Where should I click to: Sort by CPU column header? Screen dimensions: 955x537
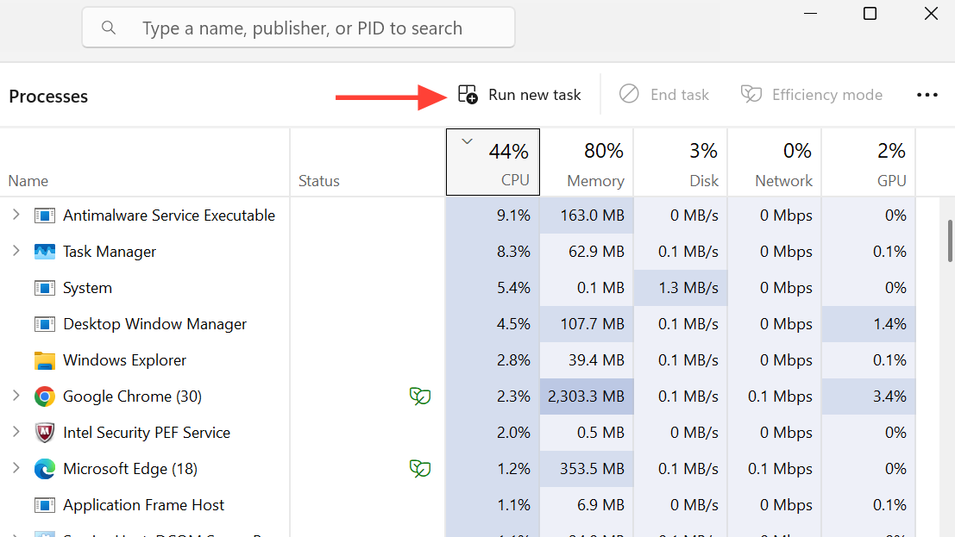pyautogui.click(x=493, y=162)
